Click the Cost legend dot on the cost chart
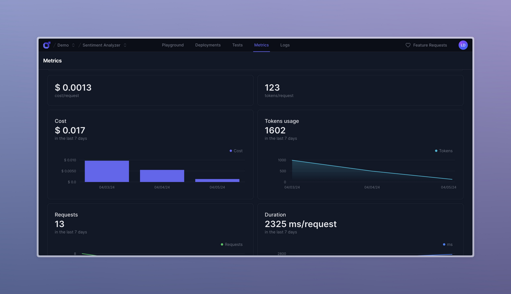The width and height of the screenshot is (511, 294). click(230, 150)
